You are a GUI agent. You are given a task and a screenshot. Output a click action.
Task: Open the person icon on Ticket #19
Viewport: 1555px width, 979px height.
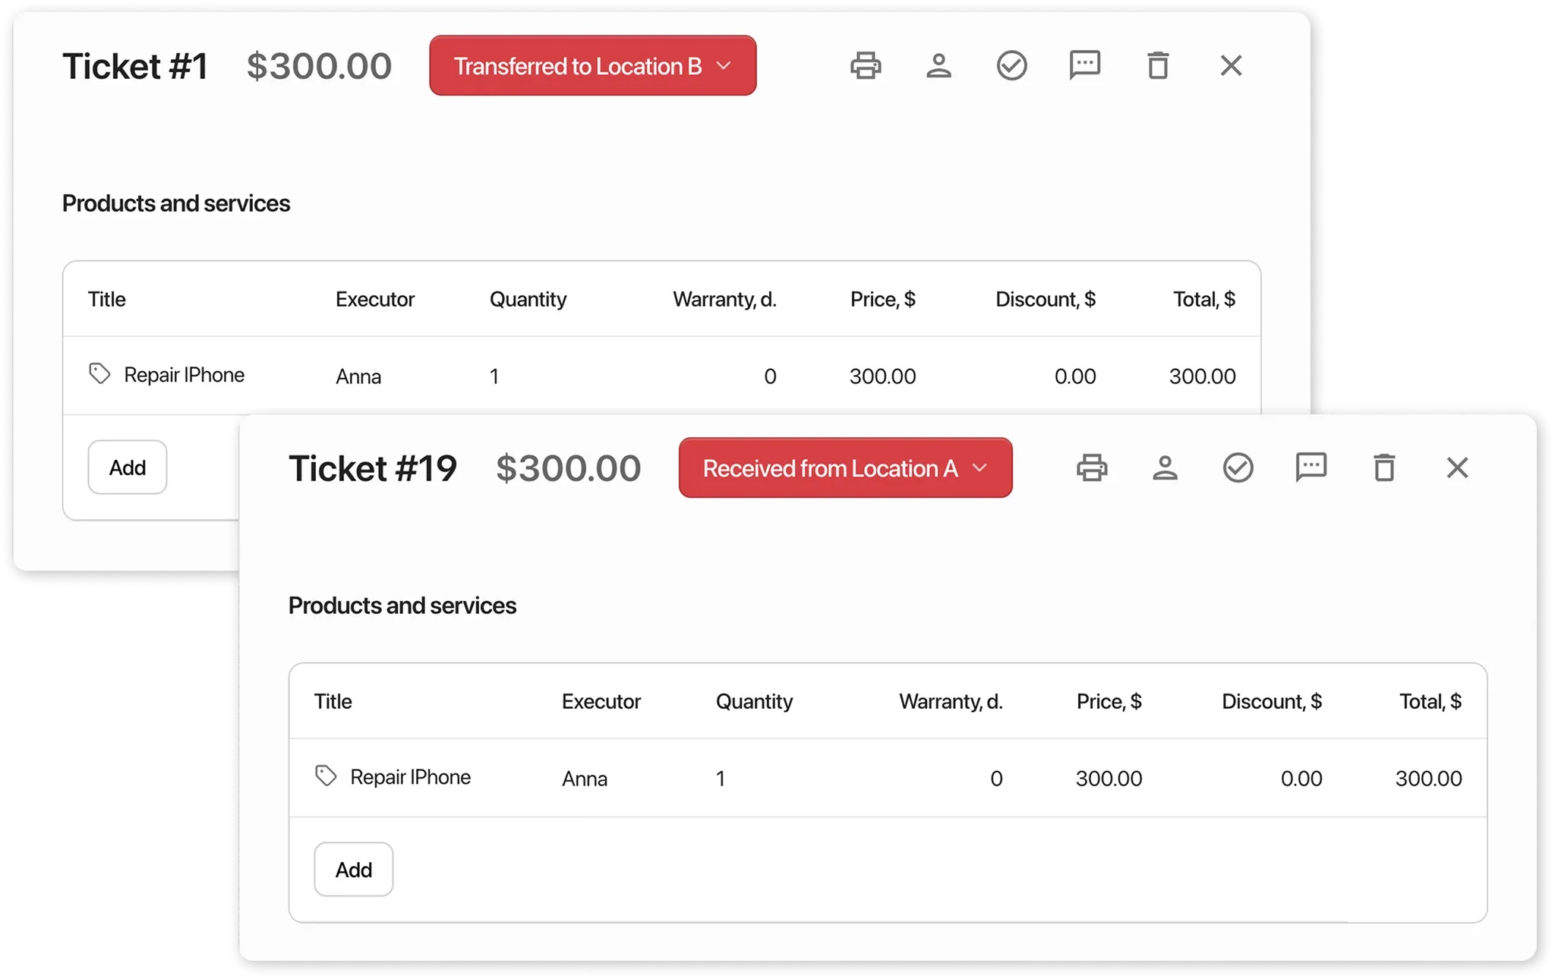click(x=1165, y=468)
